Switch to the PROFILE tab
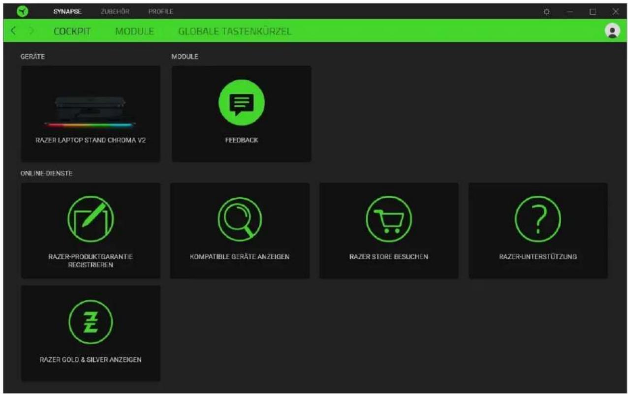Screen dimensions: 628x394 [x=160, y=11]
